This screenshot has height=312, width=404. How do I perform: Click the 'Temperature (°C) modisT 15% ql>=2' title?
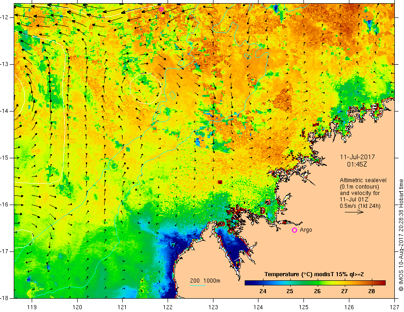(x=314, y=274)
